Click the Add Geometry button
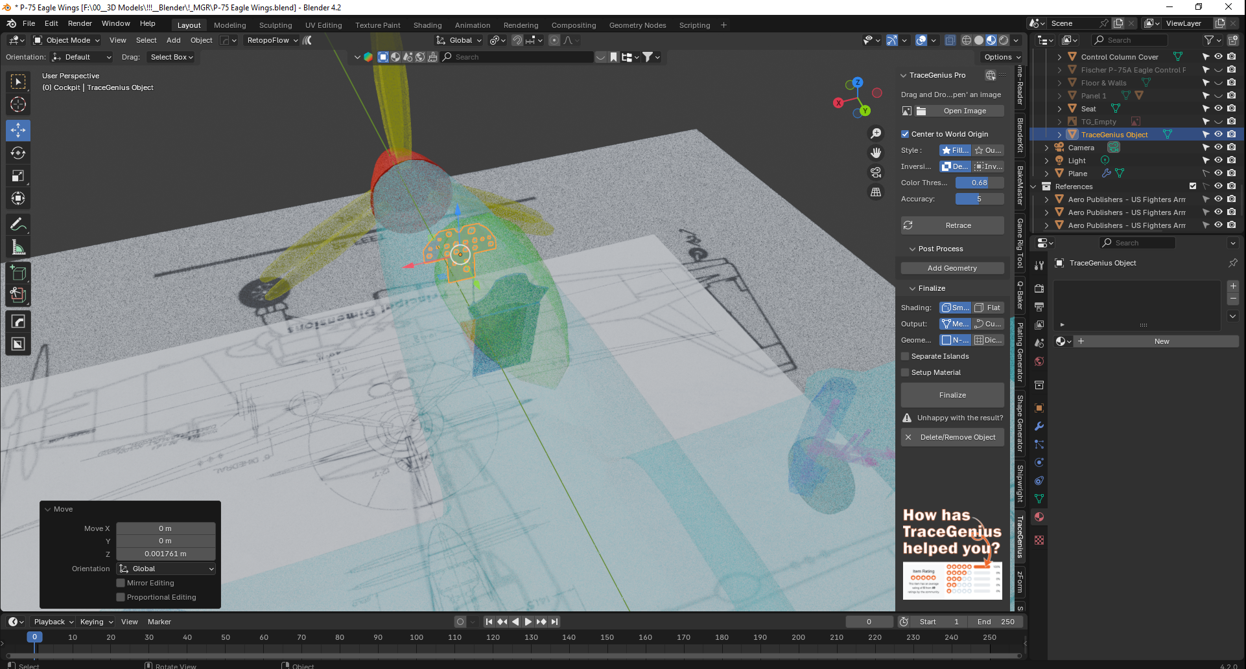 pyautogui.click(x=952, y=268)
